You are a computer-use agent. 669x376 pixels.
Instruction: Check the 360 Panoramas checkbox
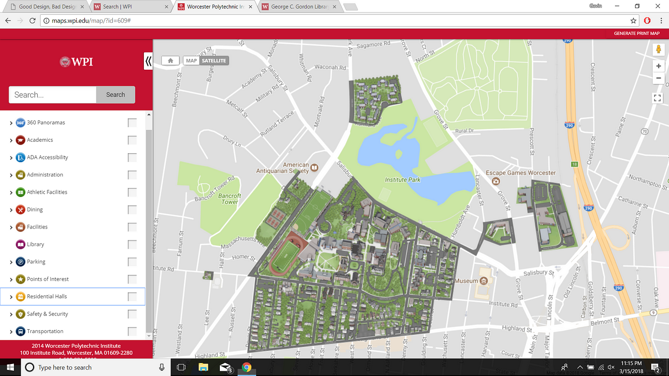pos(132,123)
